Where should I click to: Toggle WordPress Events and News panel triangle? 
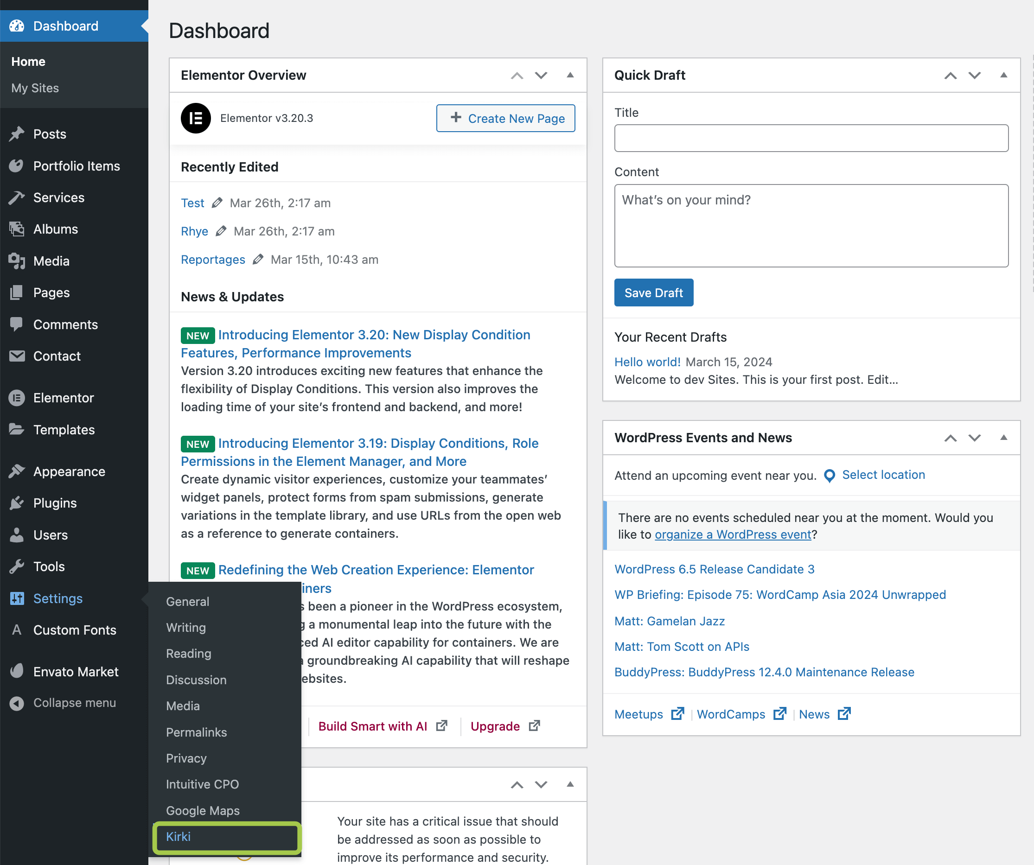pos(1003,438)
